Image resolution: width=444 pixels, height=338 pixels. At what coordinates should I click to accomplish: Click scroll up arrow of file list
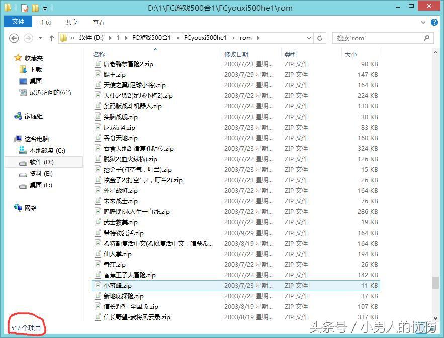435,53
